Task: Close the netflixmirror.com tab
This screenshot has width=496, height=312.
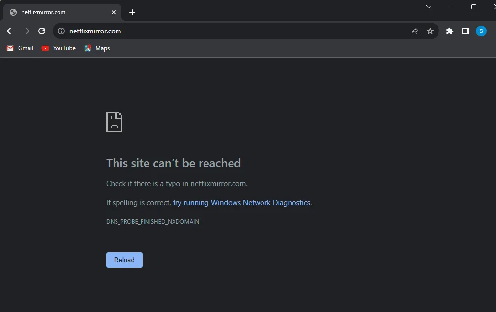Action: coord(114,12)
